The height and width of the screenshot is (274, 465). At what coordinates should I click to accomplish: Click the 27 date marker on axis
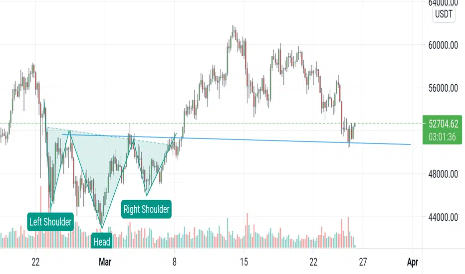(x=363, y=262)
